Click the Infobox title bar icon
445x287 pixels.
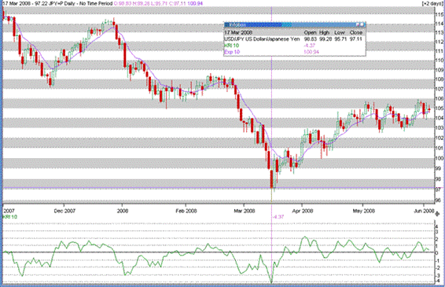pyautogui.click(x=226, y=25)
